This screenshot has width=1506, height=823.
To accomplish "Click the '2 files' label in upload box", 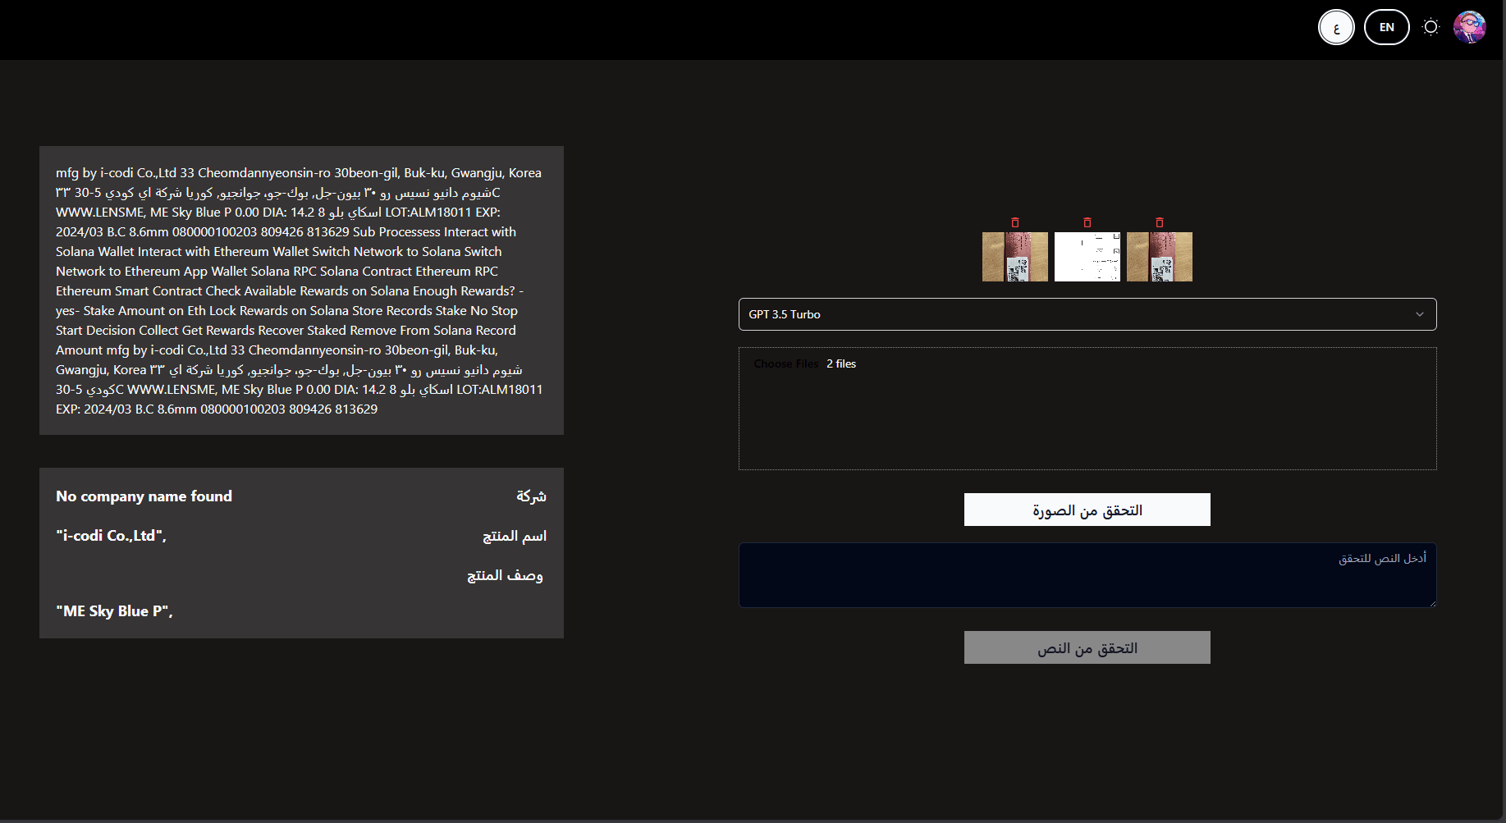I will [x=841, y=363].
